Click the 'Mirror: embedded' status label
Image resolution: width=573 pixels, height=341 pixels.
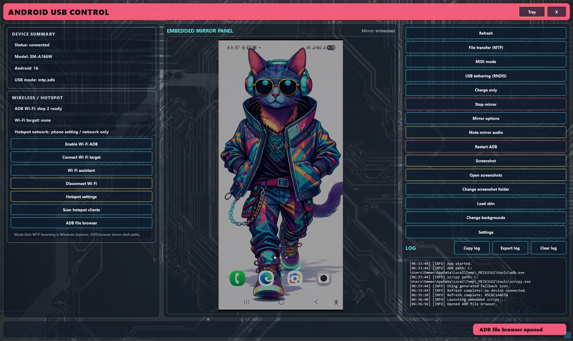click(378, 31)
